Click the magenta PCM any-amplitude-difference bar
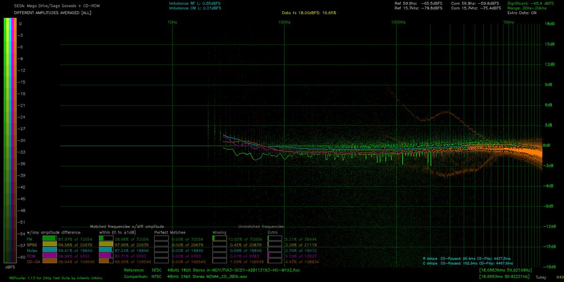Viewport: 564px width, 282px height. [49, 255]
